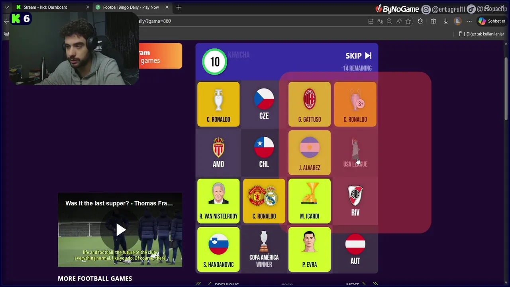510x287 pixels.
Task: Open the browser profile avatar
Action: 457,21
